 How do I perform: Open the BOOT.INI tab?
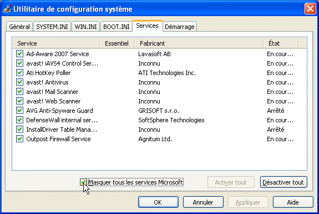point(117,27)
